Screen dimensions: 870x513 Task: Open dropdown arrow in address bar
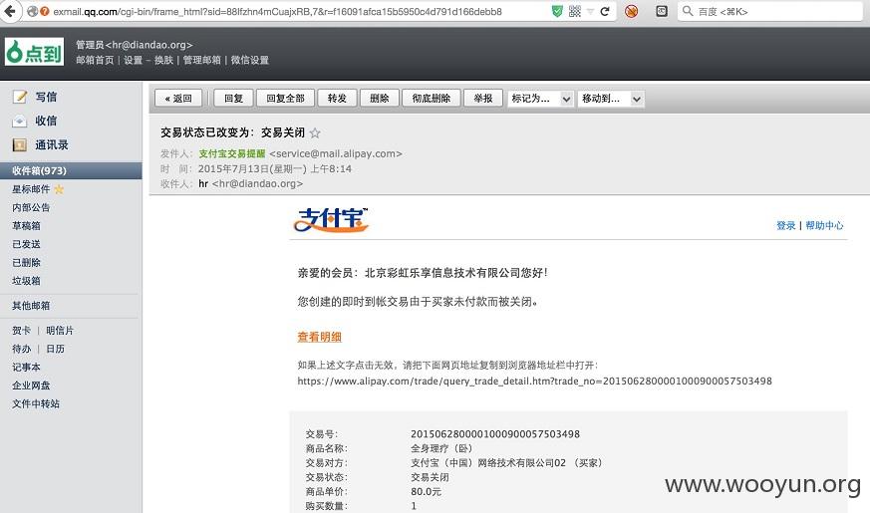590,11
